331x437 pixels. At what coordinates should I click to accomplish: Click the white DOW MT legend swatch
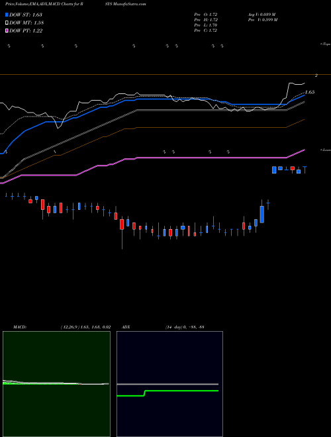click(7, 23)
